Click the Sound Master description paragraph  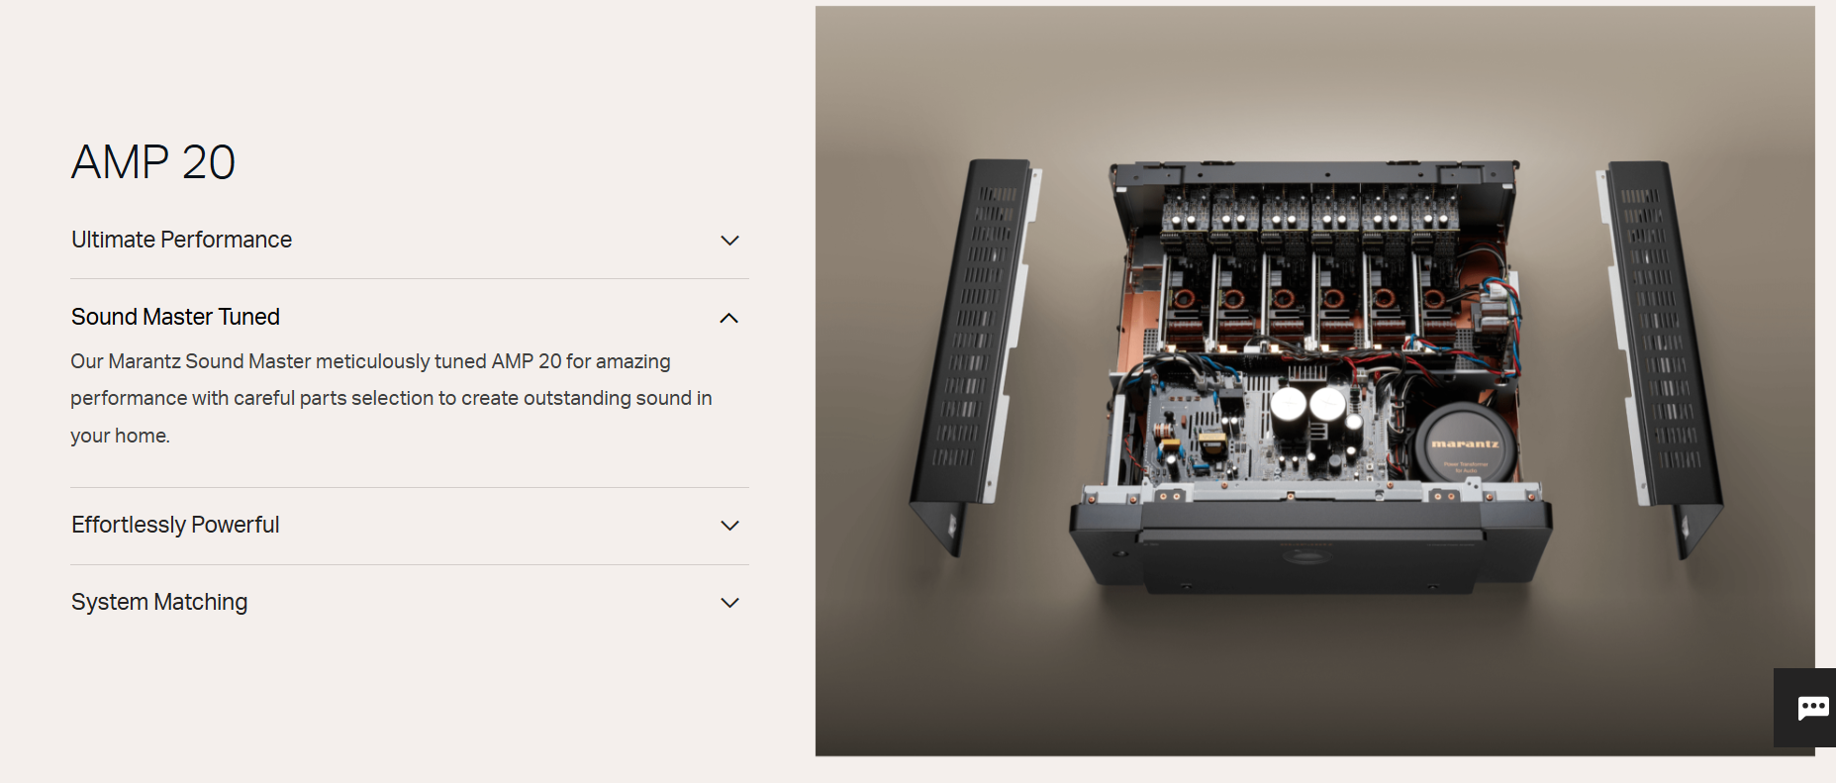pyautogui.click(x=391, y=398)
